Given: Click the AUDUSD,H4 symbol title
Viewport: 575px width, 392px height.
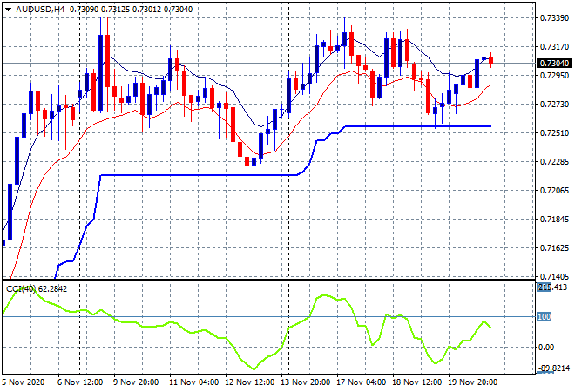Looking at the screenshot, I should tap(40, 10).
